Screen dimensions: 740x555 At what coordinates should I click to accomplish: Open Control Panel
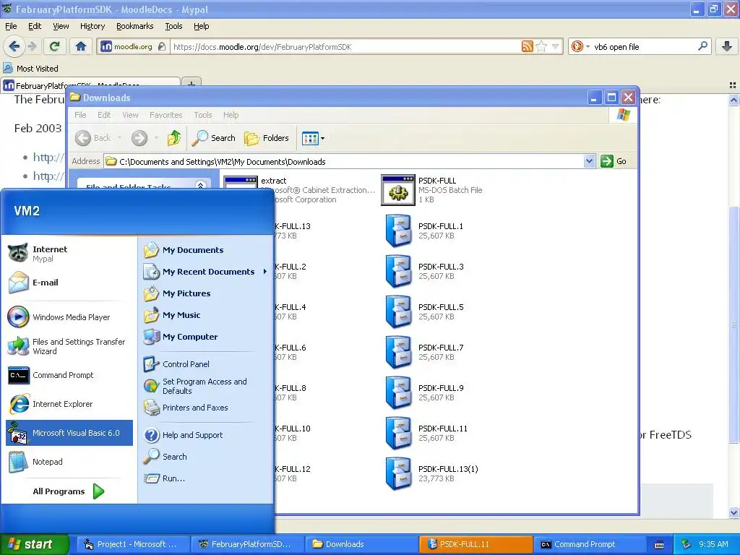[206, 364]
